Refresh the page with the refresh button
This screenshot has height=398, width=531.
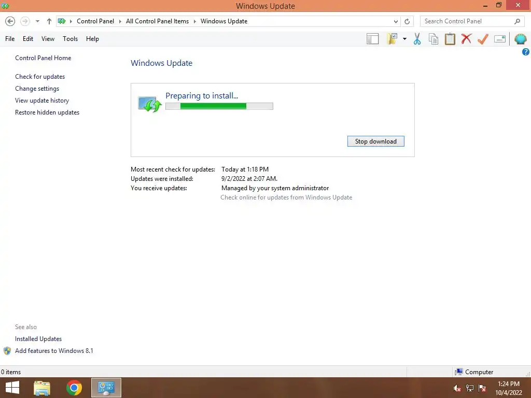coord(407,21)
